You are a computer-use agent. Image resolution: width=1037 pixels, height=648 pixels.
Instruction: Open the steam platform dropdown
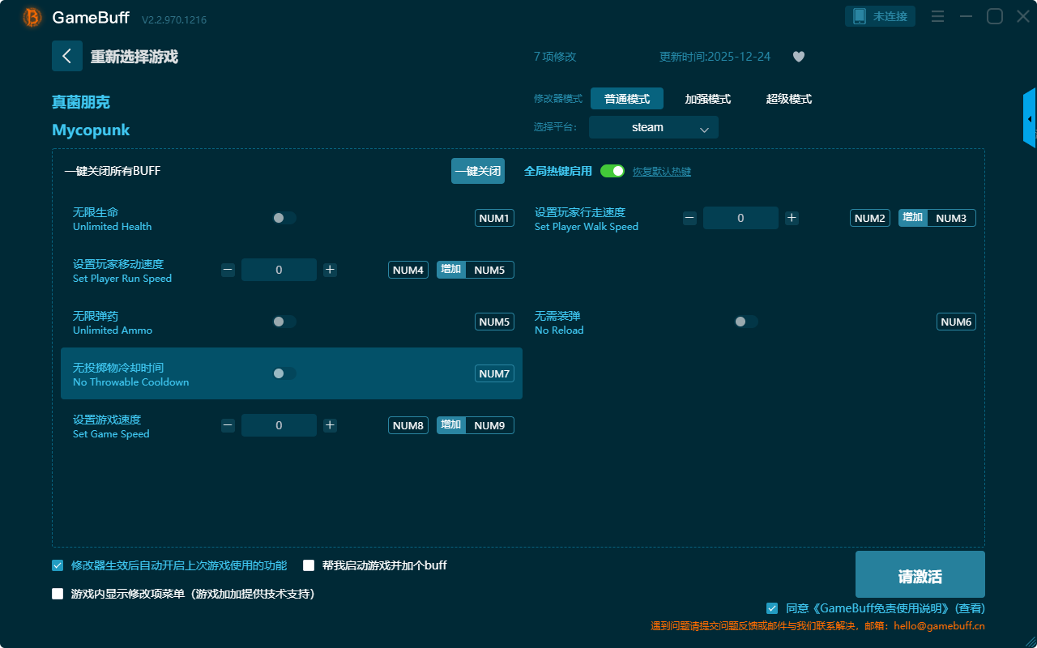(653, 127)
